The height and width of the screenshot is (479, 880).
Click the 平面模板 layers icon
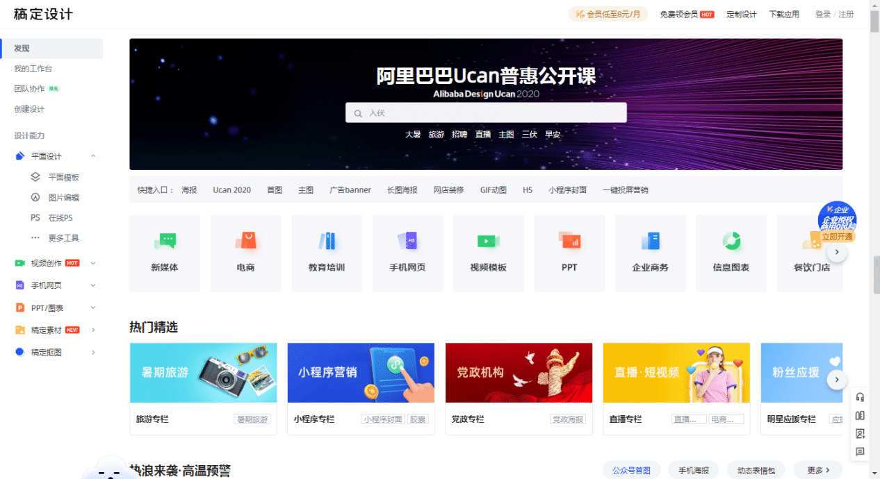click(35, 177)
